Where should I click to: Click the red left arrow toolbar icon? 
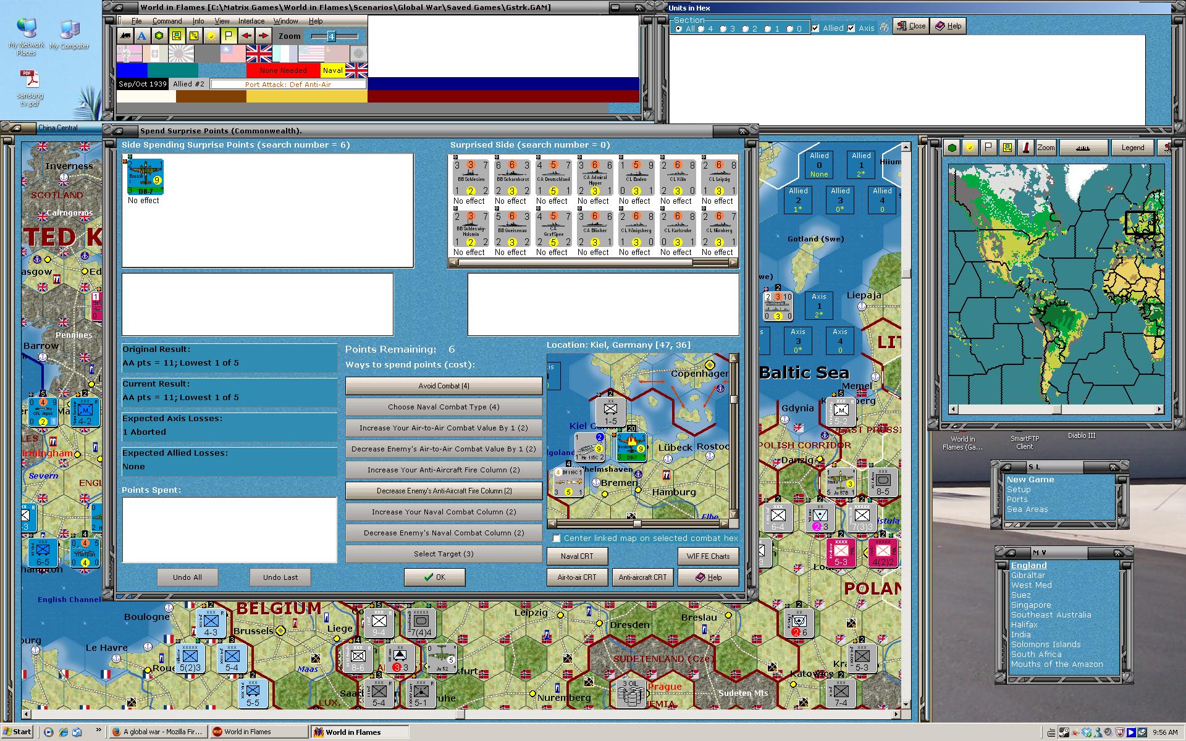click(246, 36)
